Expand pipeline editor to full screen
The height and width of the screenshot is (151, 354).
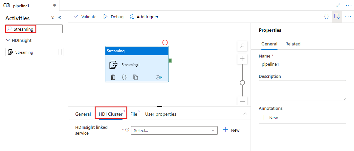339,6
